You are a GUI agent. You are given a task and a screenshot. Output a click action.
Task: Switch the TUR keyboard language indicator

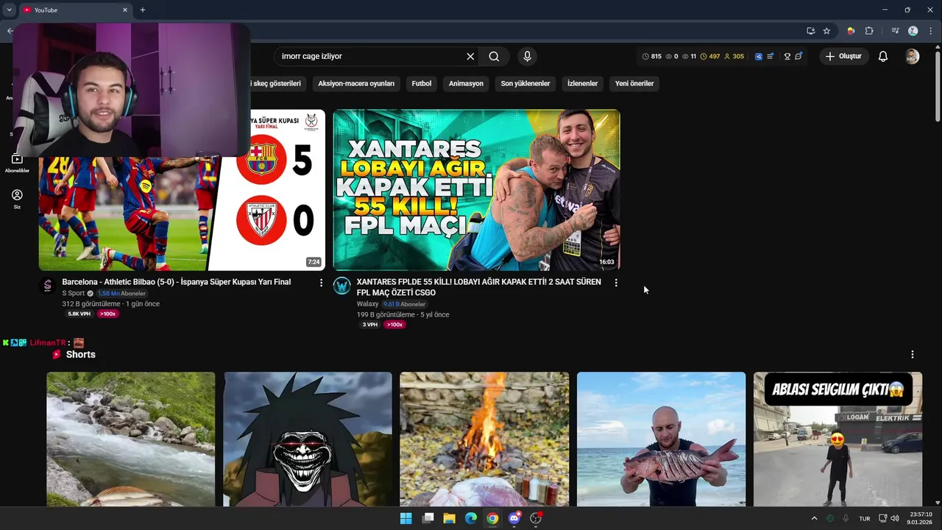click(865, 518)
